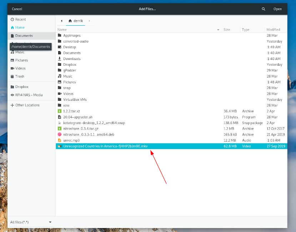Select the 20.04-upgrader.sh file
Screen dimensions: 296x232
(x=171, y=117)
